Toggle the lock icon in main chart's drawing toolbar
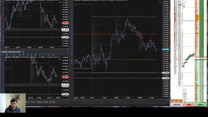This screenshot has height=117, width=208. coord(71,61)
